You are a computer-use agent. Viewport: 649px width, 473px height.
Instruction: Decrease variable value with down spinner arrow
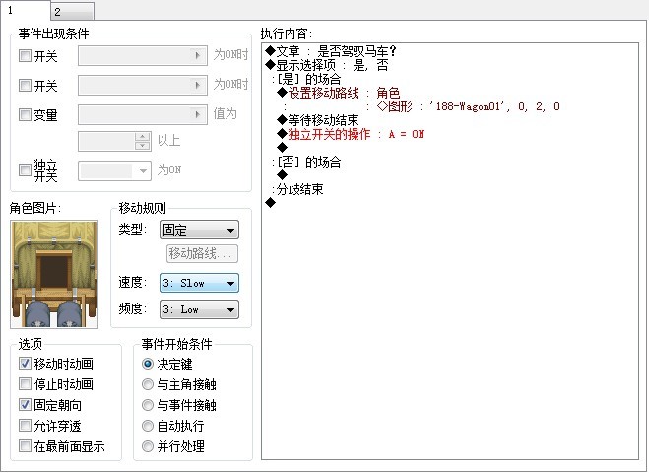143,146
